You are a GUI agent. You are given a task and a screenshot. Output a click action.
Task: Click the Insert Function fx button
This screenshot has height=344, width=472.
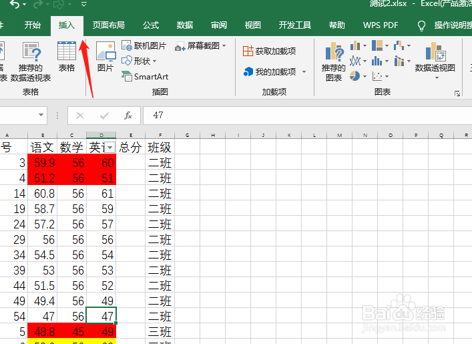pos(128,116)
